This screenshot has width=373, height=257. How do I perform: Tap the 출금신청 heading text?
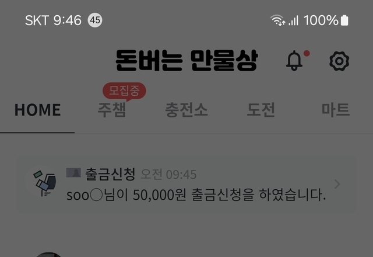(110, 174)
